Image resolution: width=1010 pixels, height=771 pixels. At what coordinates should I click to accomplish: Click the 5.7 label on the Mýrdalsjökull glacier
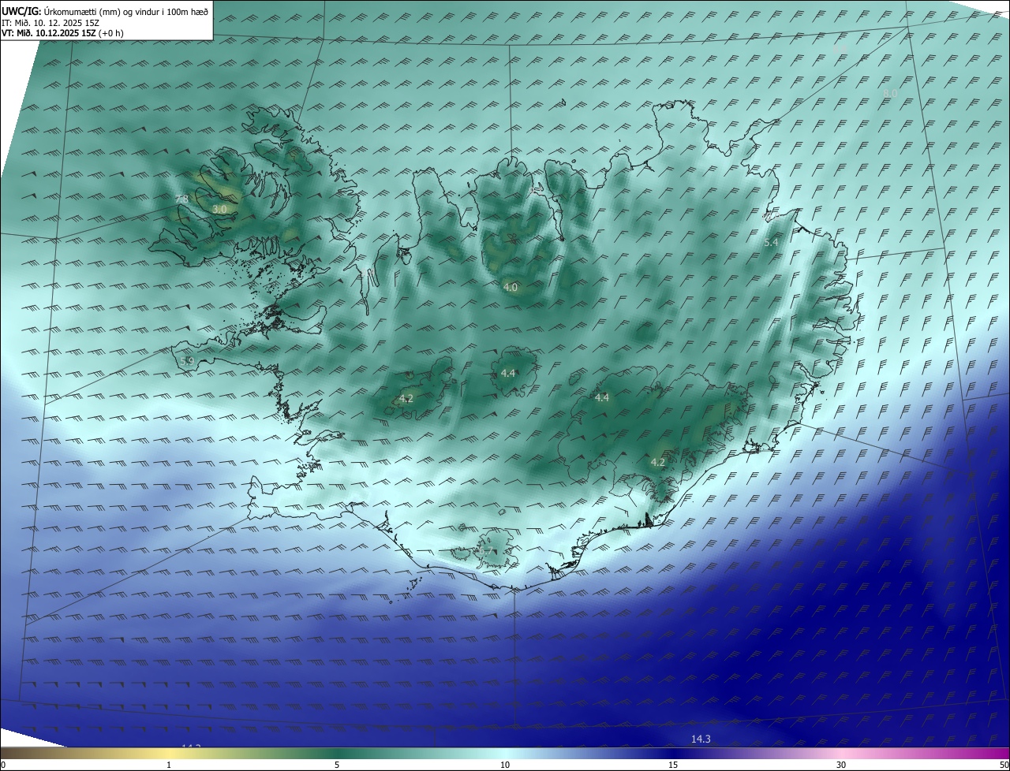486,551
